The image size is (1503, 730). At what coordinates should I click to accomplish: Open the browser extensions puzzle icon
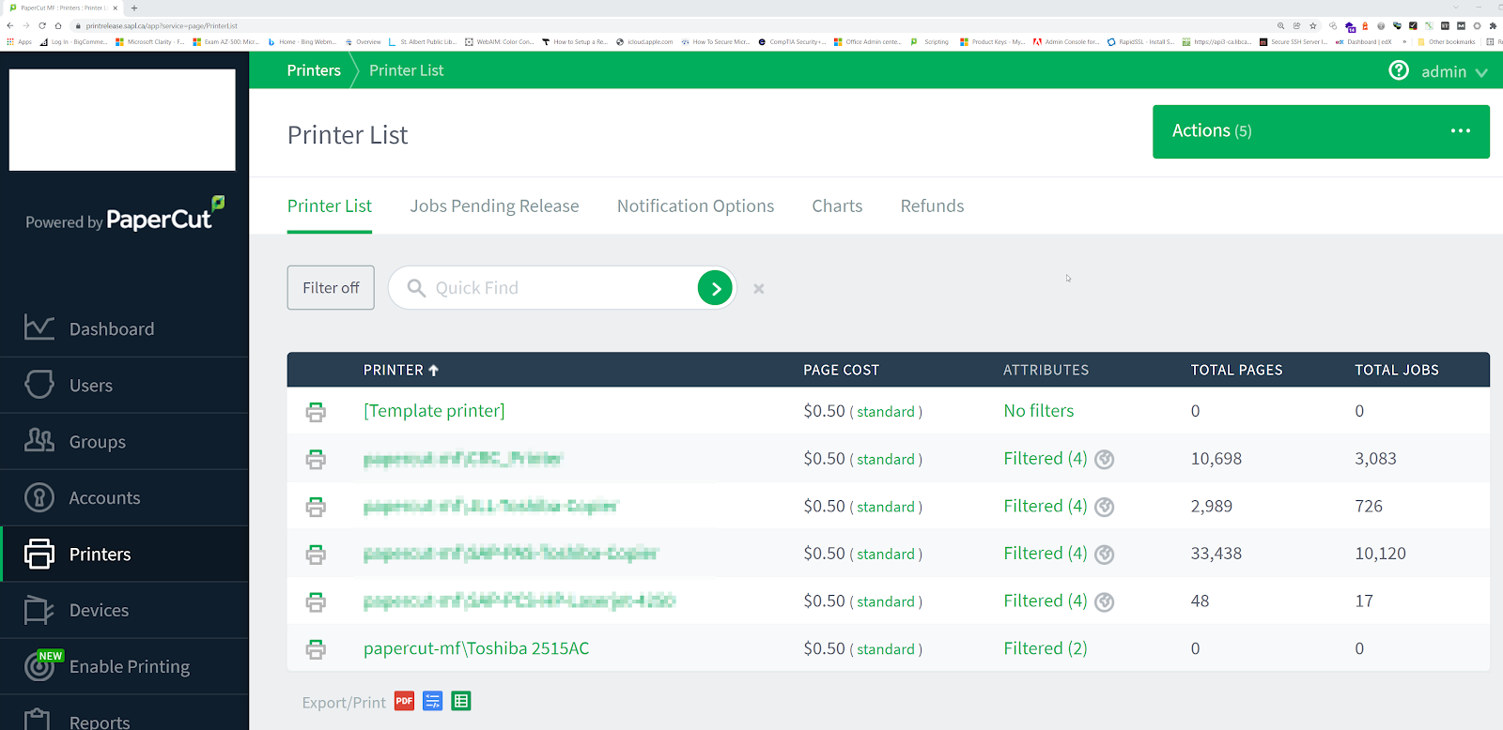tap(1493, 26)
